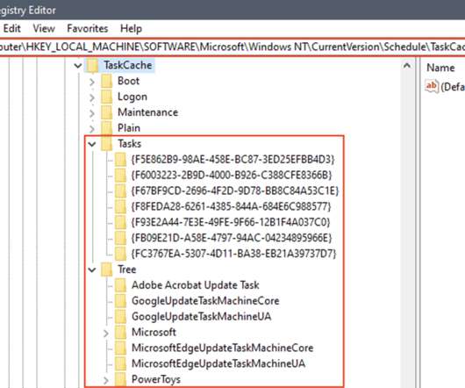Select the Maintenance key
The height and width of the screenshot is (388, 465).
coord(147,112)
